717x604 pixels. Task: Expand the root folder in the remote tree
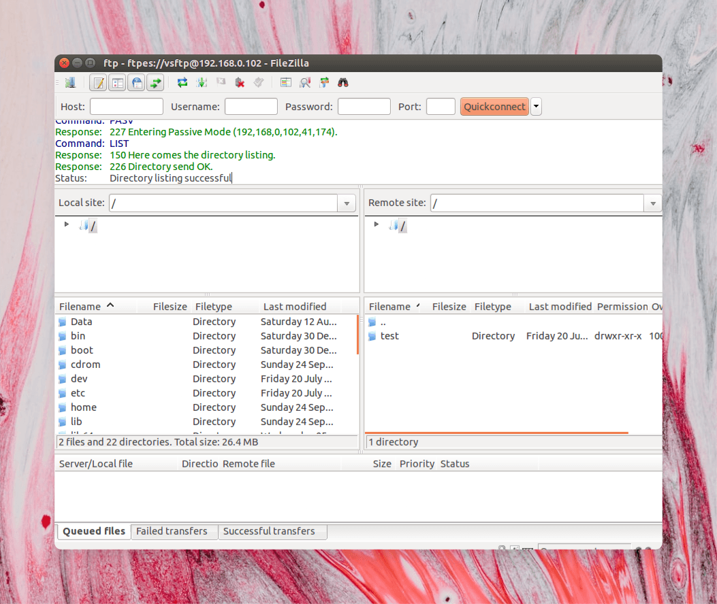(376, 224)
